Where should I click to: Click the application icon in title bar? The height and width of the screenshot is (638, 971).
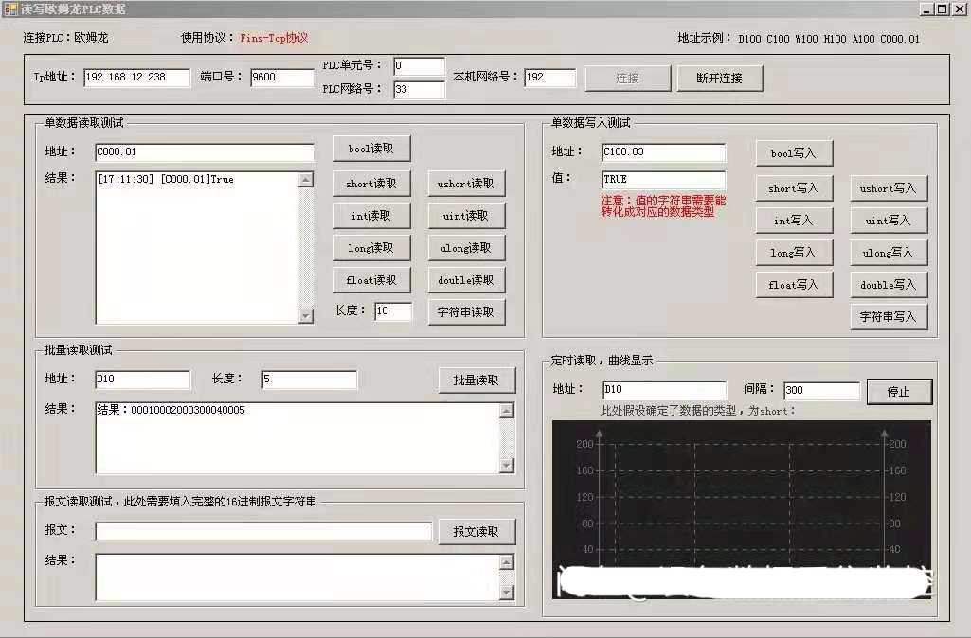[x=10, y=9]
